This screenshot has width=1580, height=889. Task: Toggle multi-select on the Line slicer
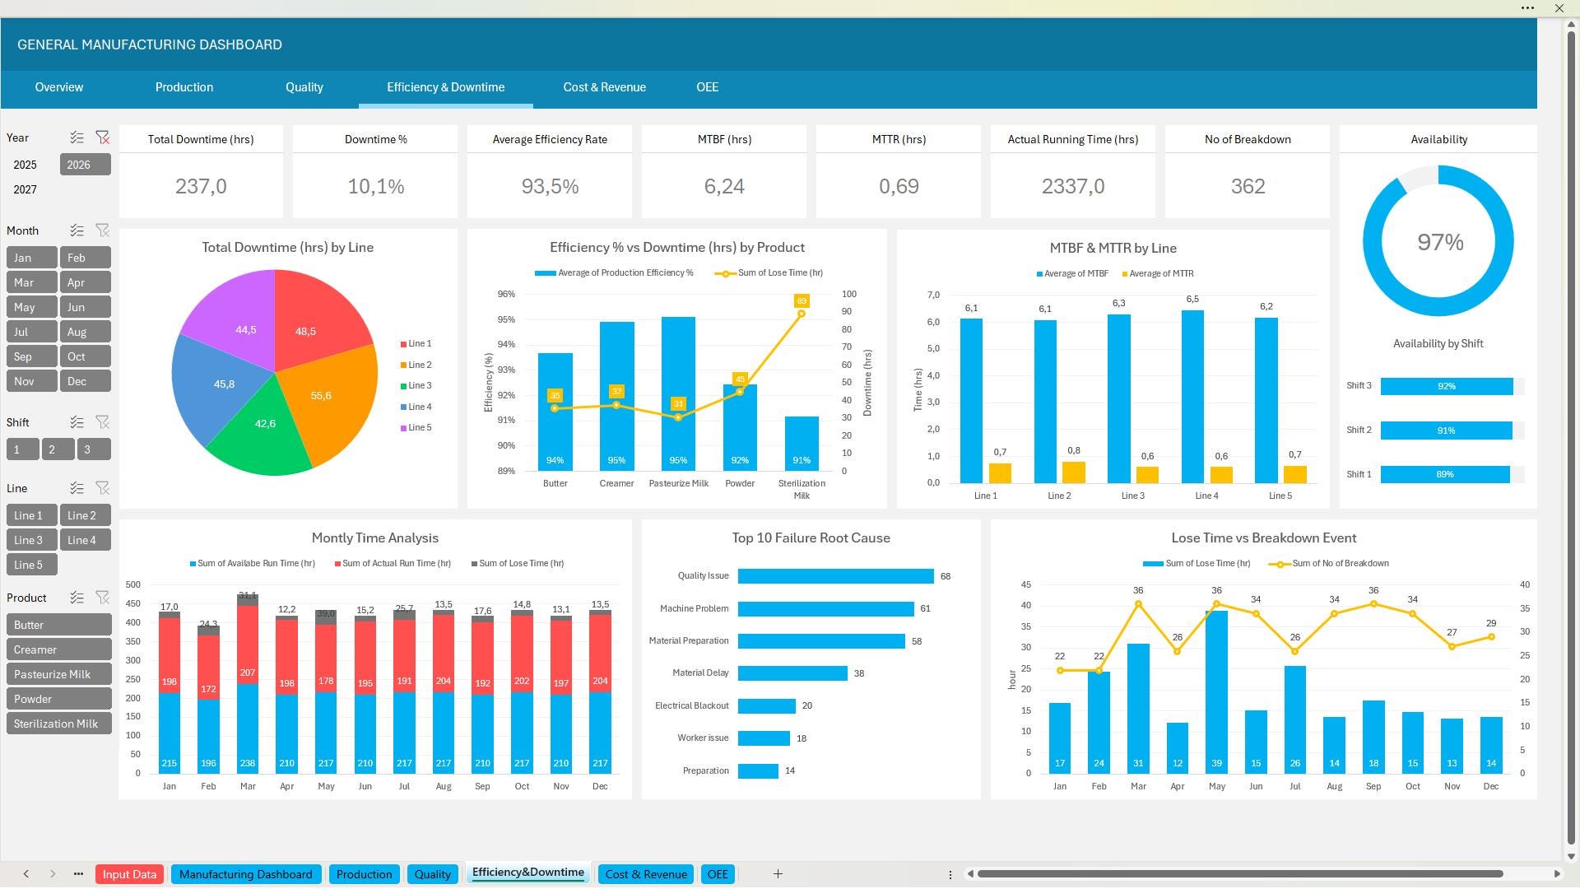point(77,488)
